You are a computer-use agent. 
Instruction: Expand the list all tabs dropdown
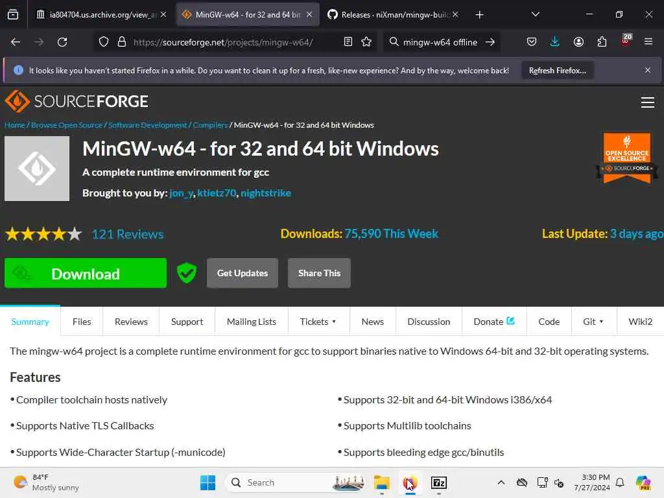pos(535,14)
